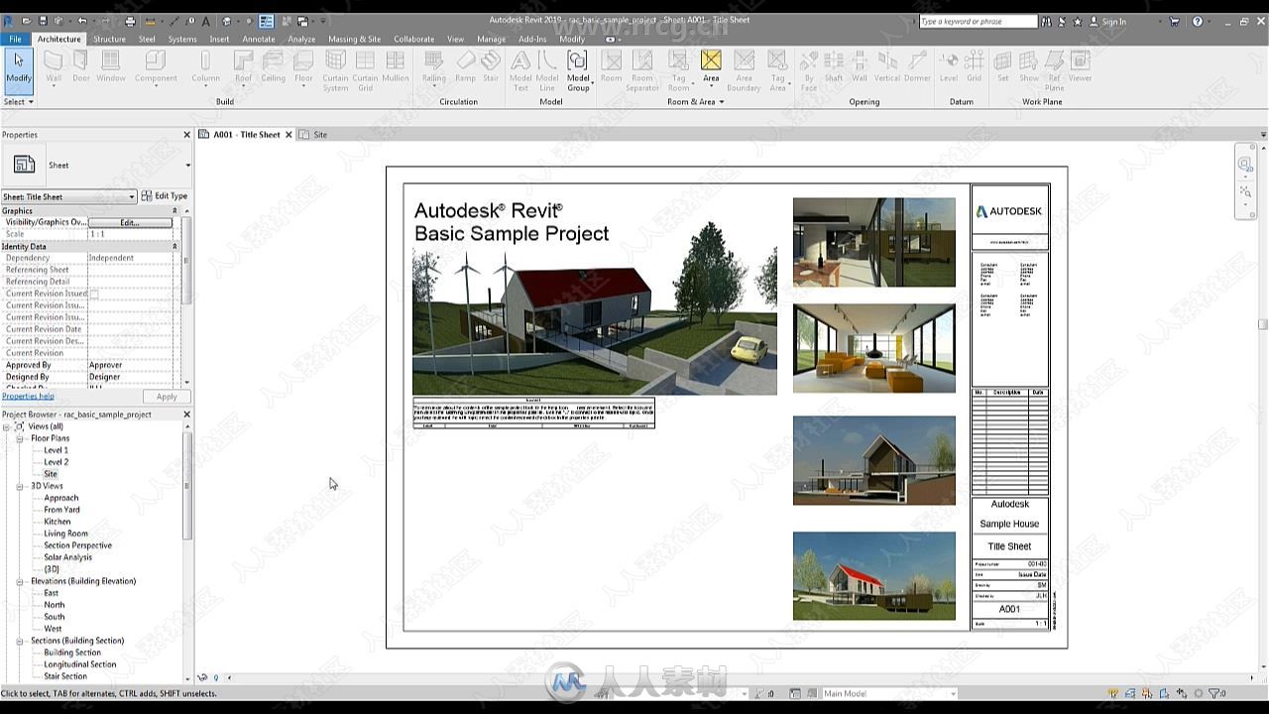Click the Model Line icon
This screenshot has width=1269, height=714.
tap(547, 60)
